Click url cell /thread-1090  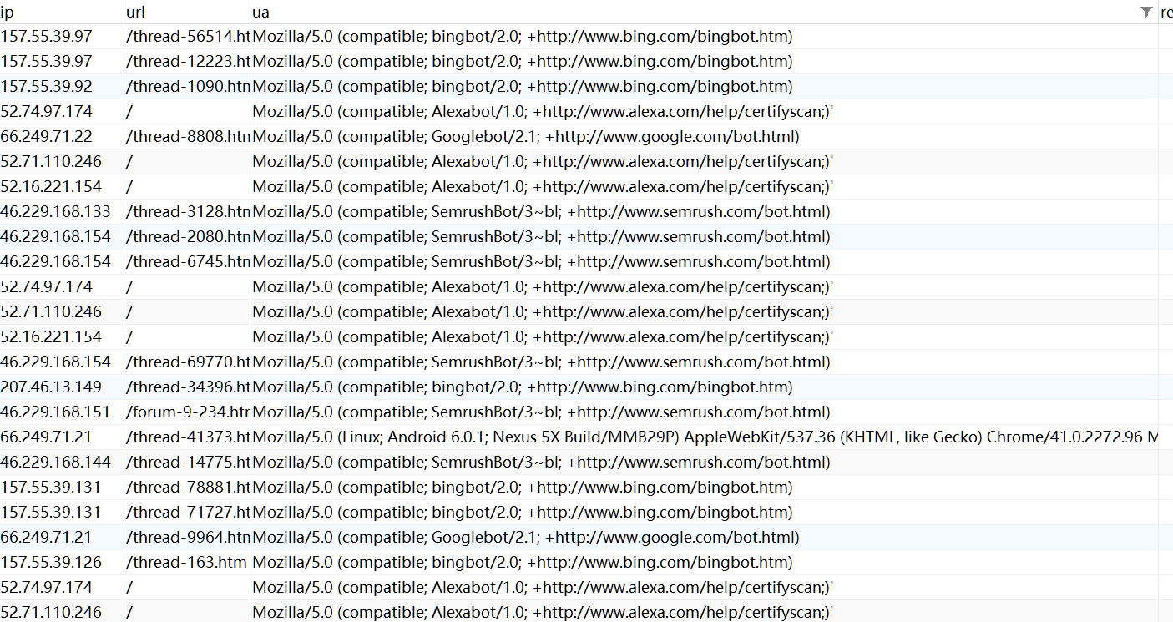pos(187,87)
